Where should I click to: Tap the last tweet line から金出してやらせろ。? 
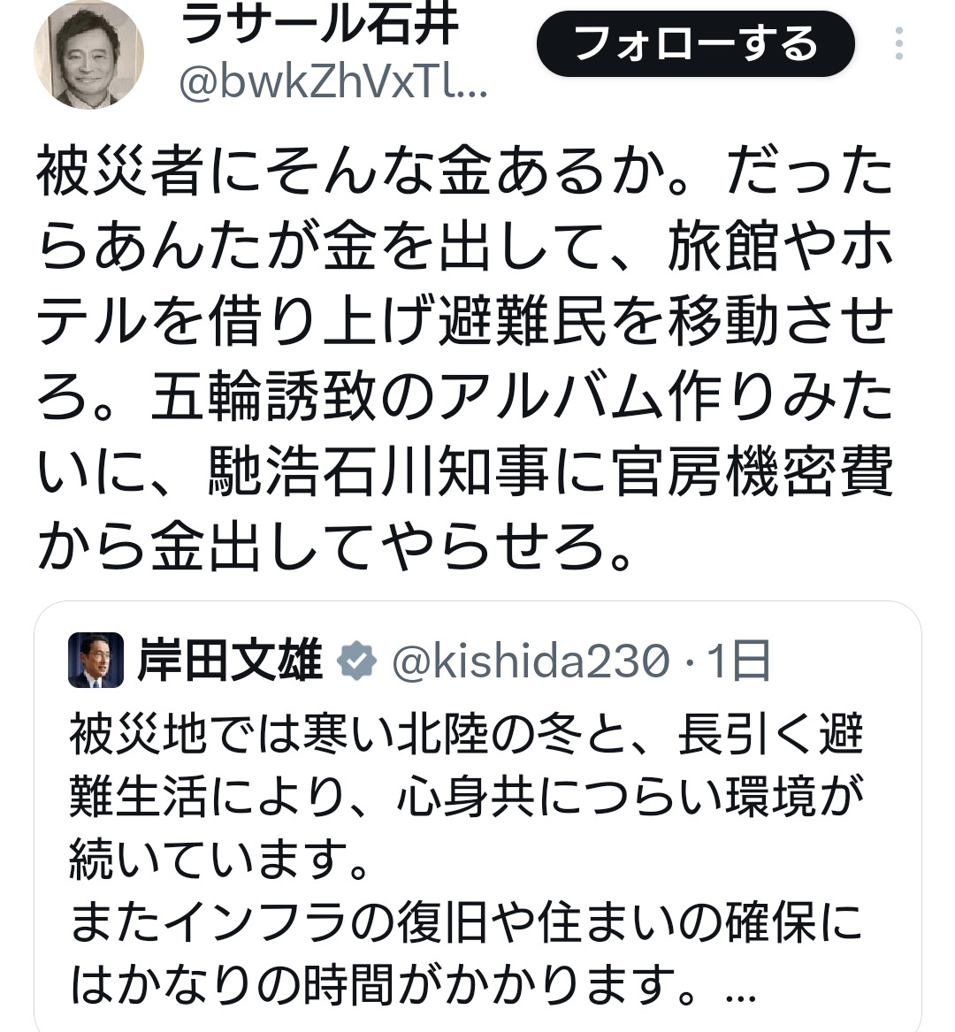click(336, 547)
